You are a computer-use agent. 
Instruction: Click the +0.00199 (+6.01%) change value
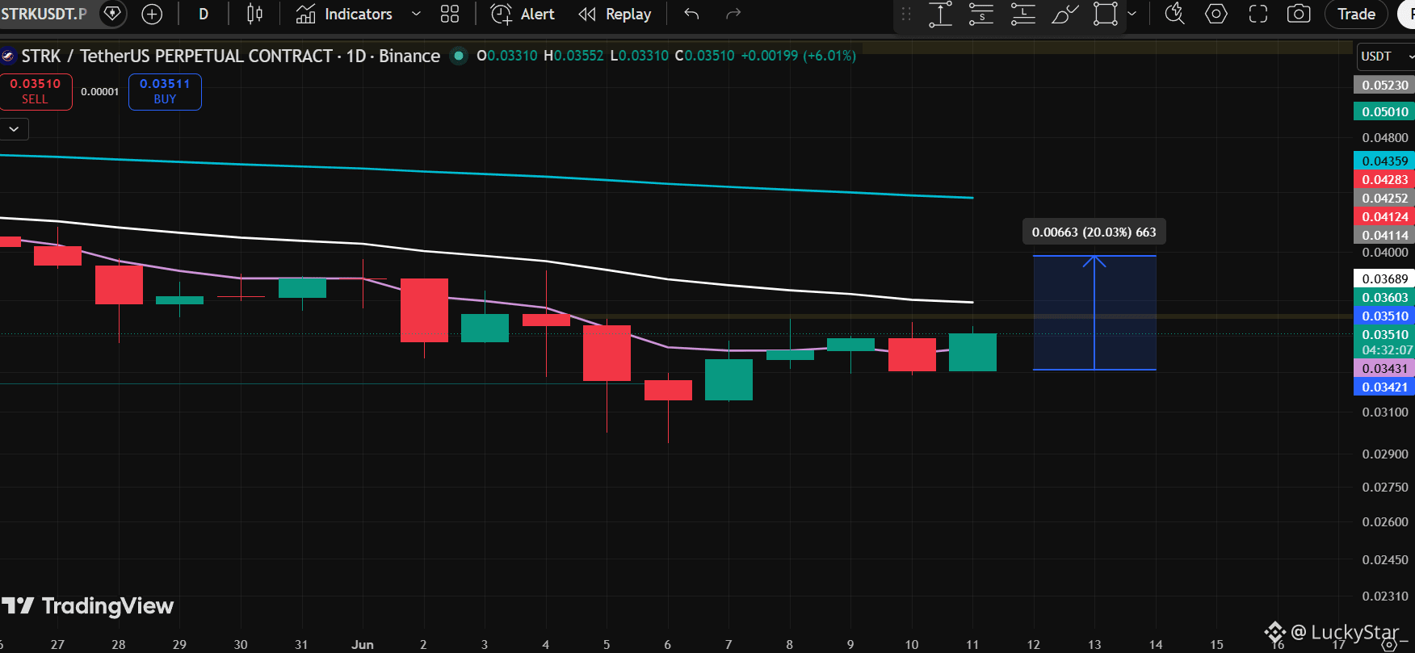[798, 56]
